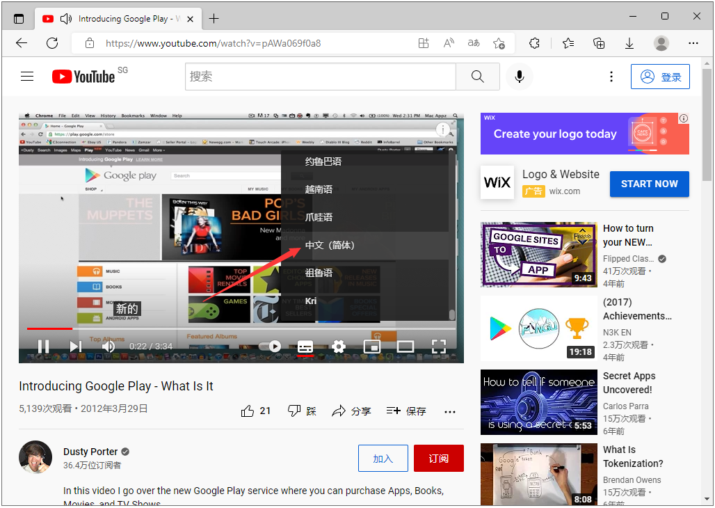The width and height of the screenshot is (715, 508).
Task: Switch to miniplayer mode
Action: pos(371,347)
